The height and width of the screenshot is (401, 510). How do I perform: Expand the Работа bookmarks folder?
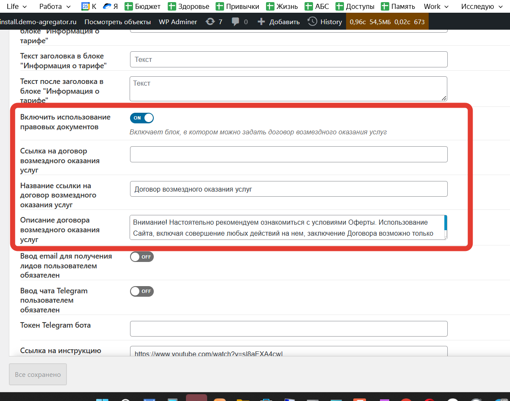(x=55, y=6)
